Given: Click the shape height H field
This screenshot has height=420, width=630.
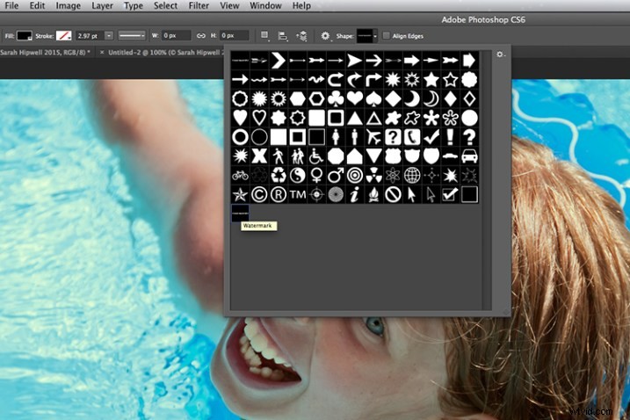Looking at the screenshot, I should click(235, 36).
